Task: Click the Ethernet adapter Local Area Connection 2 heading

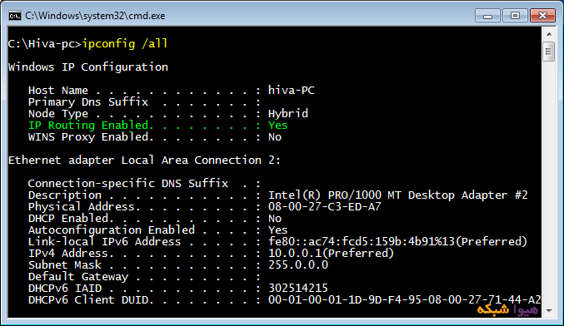Action: tap(144, 161)
